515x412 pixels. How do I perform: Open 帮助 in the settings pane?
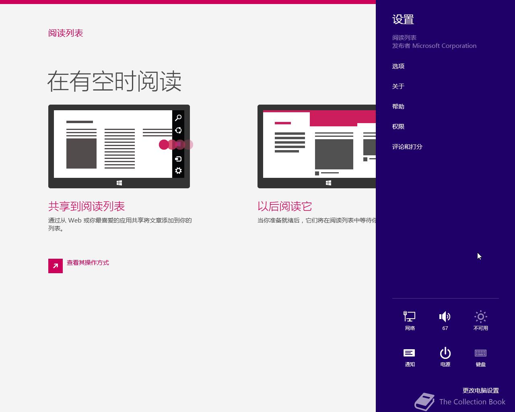tap(398, 106)
